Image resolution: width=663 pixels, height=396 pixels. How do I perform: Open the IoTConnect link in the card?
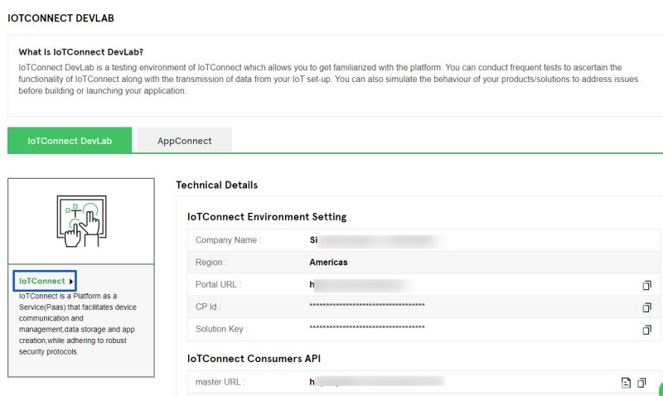tap(42, 281)
